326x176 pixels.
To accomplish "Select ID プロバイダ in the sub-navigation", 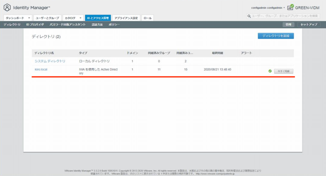I will click(x=35, y=24).
